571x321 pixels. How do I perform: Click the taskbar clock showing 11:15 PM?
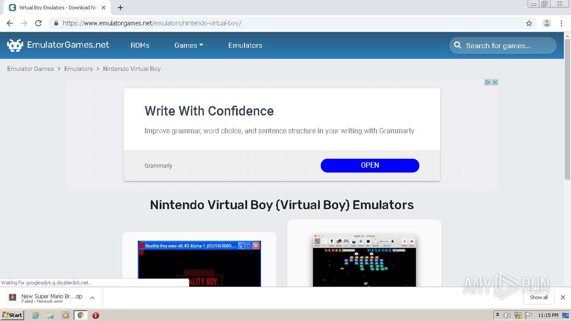coord(548,315)
